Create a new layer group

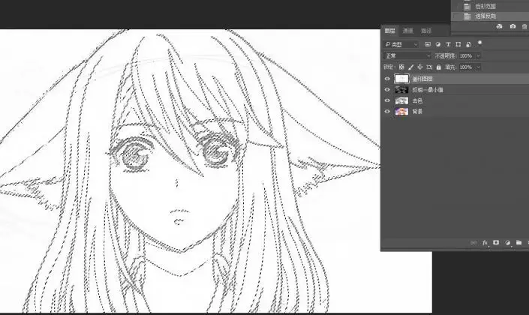[519, 242]
